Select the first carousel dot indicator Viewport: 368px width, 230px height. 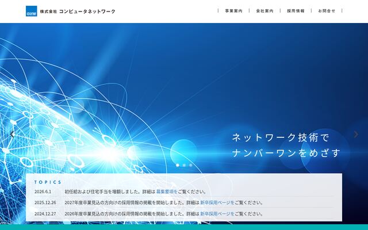pos(178,165)
